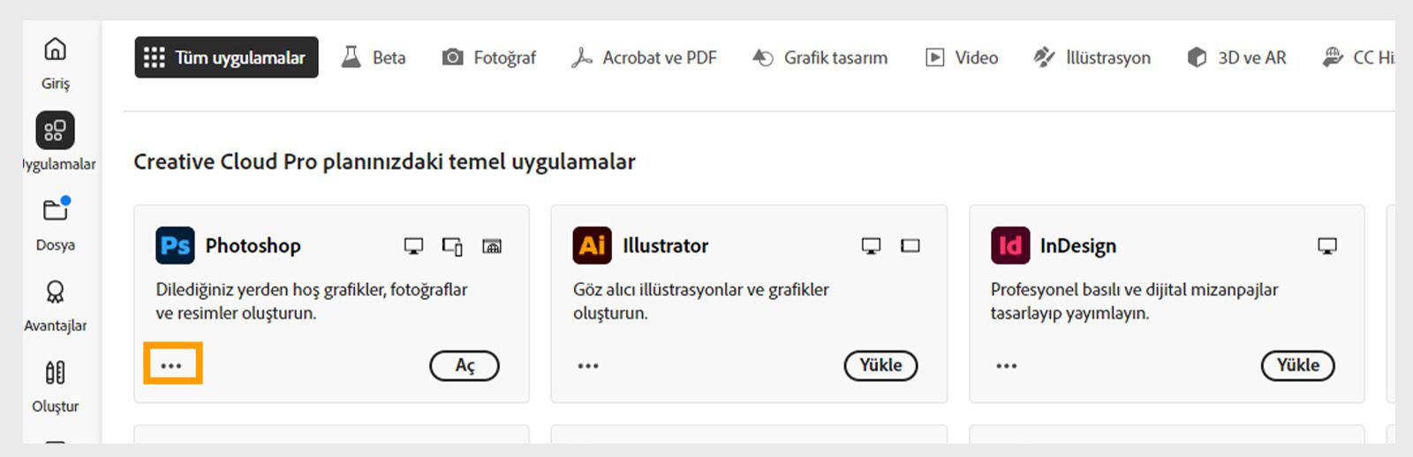Select the Tüm uygulamalar tab

point(226,57)
